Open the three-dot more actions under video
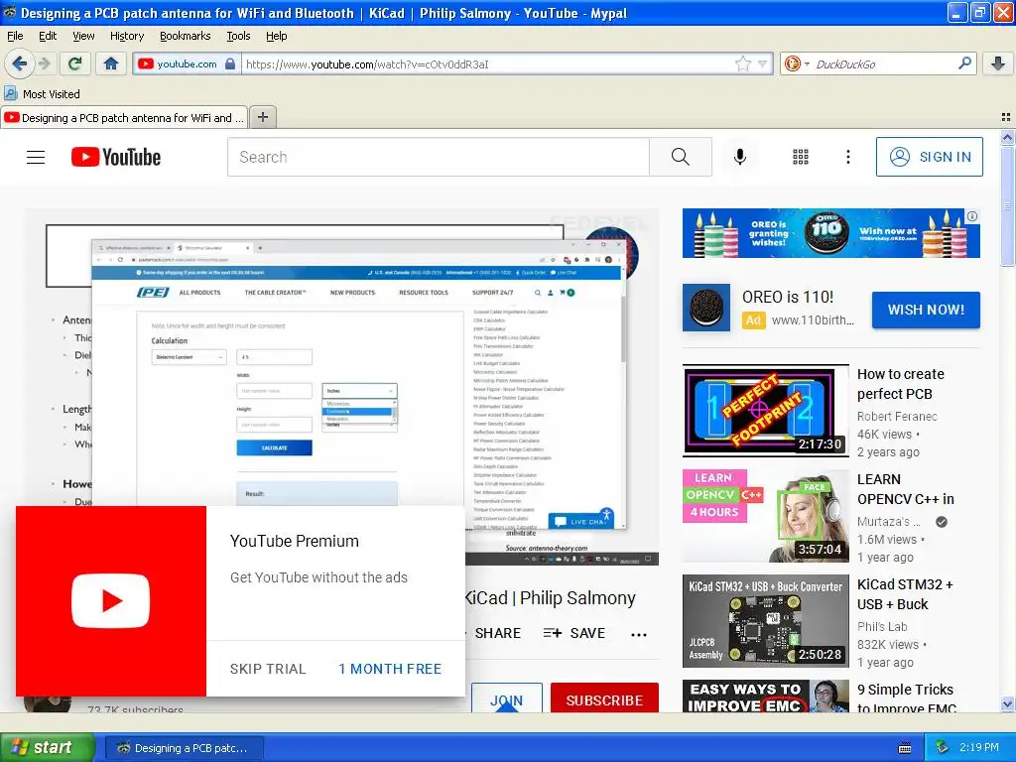 pos(639,634)
